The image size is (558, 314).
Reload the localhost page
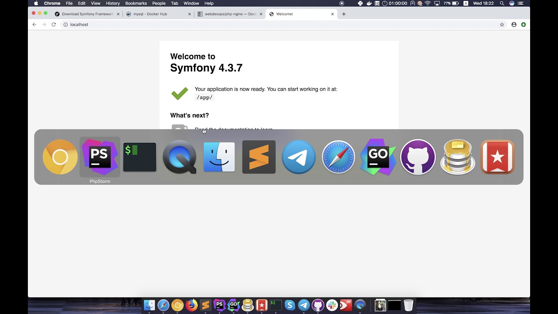pos(54,24)
